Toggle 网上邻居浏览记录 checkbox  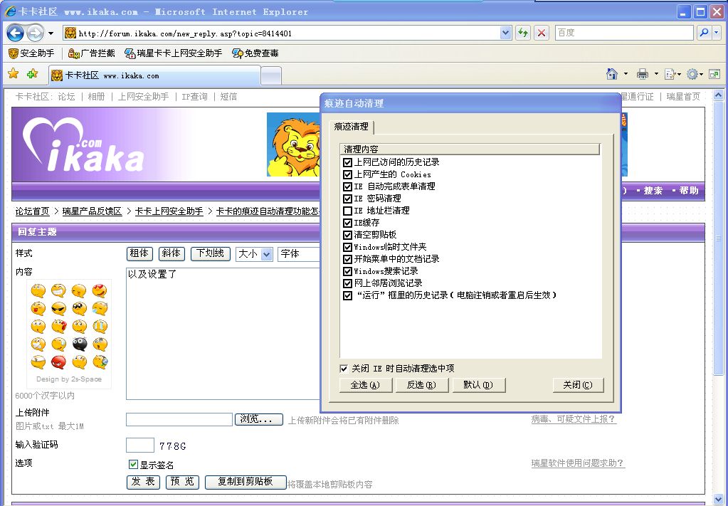tap(347, 283)
